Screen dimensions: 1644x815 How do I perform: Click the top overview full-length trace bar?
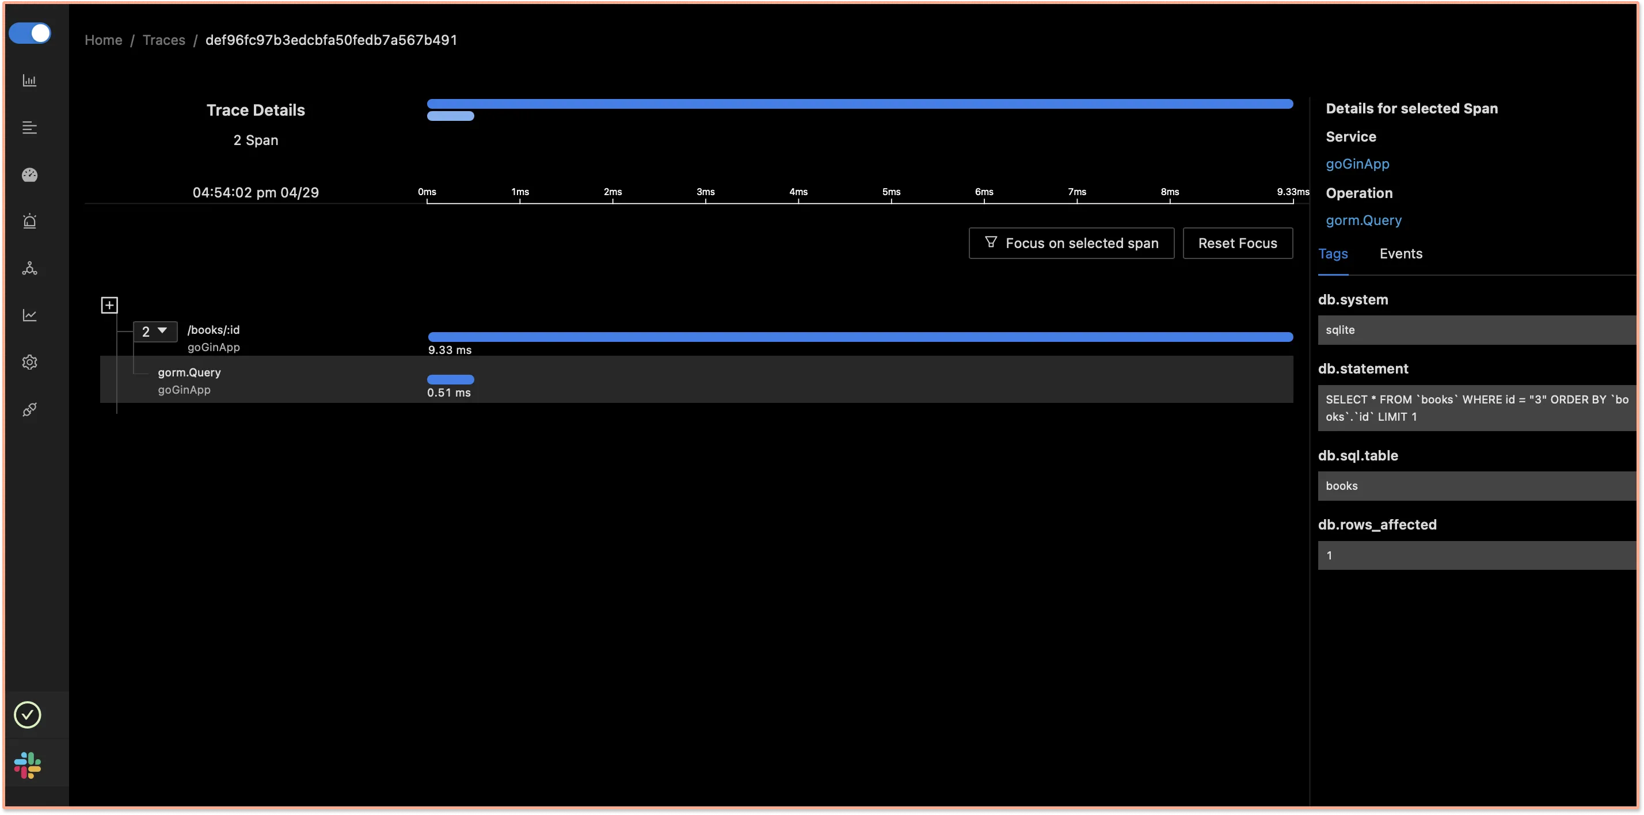(x=861, y=104)
